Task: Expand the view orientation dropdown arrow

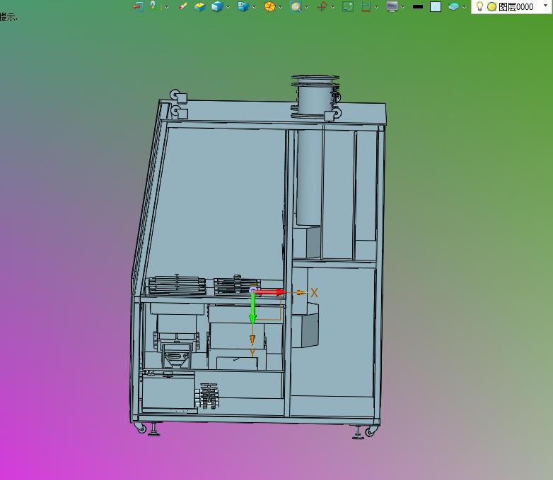Action: 255,7
